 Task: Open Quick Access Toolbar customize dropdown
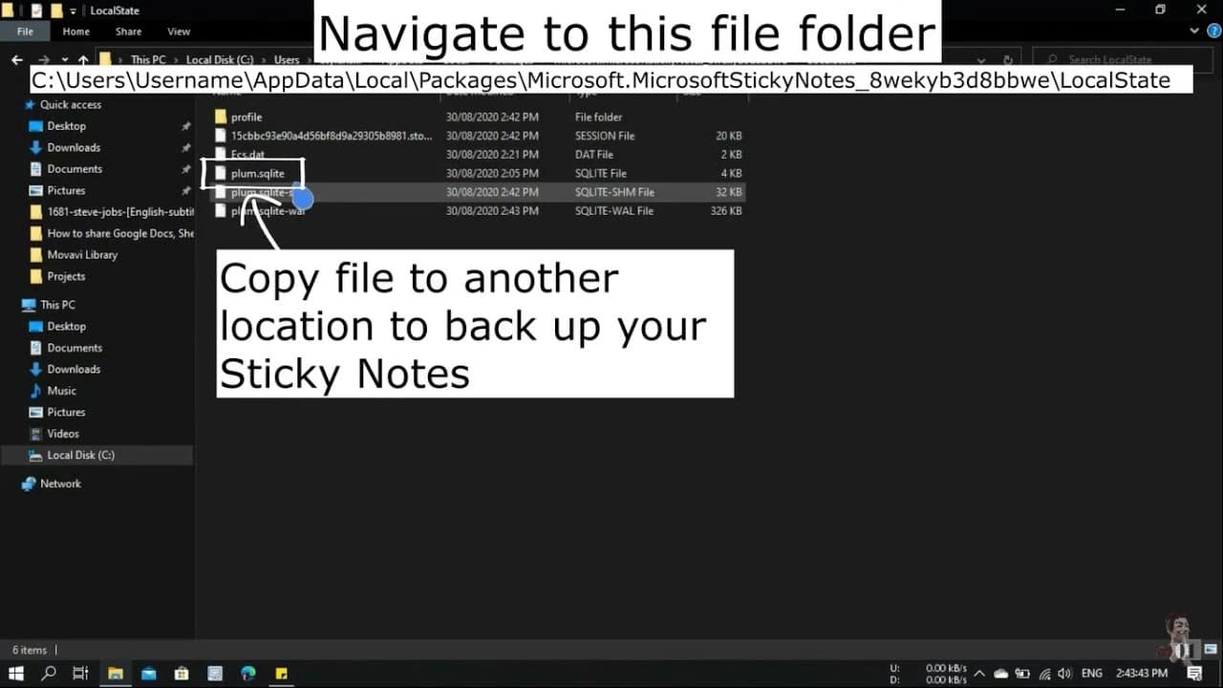(74, 11)
